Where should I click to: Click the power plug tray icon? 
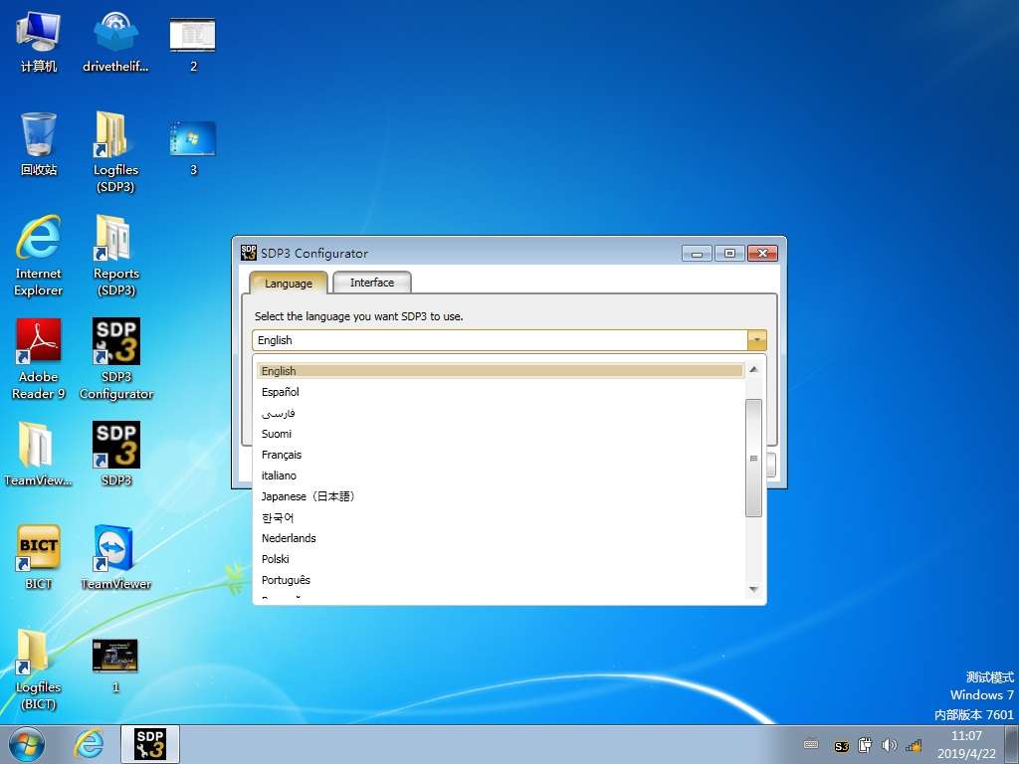click(x=865, y=745)
